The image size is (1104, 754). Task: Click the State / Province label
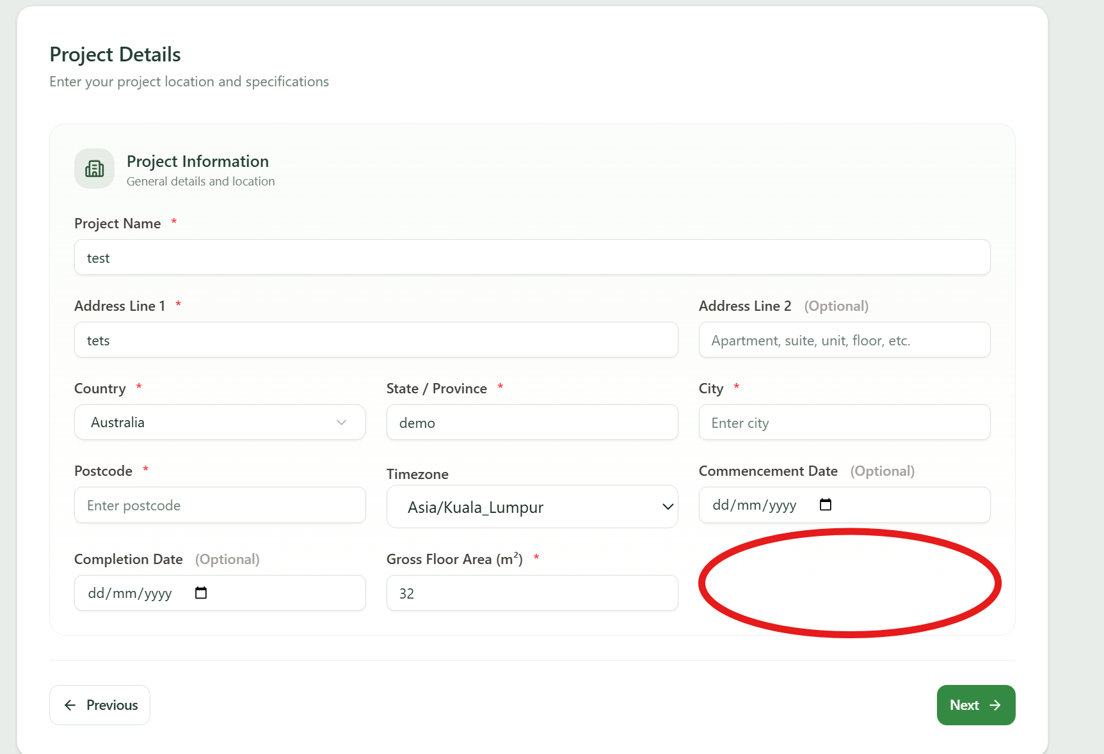[x=436, y=389]
